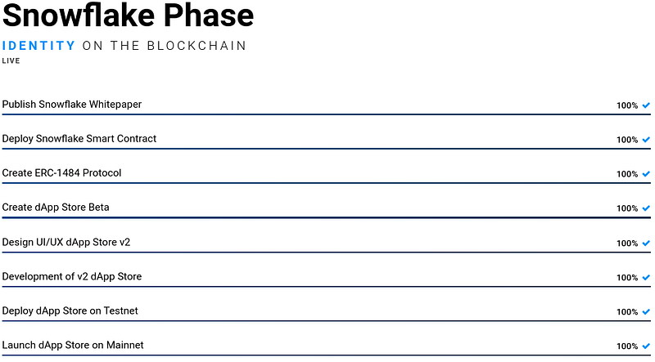Click checkmark beside Design UI/UX dApp Store v2

[646, 244]
